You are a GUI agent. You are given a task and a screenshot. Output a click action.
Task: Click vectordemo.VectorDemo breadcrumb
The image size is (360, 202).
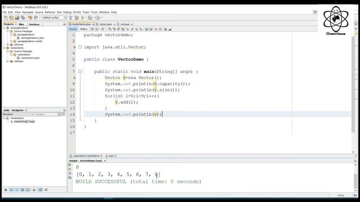coord(86,156)
